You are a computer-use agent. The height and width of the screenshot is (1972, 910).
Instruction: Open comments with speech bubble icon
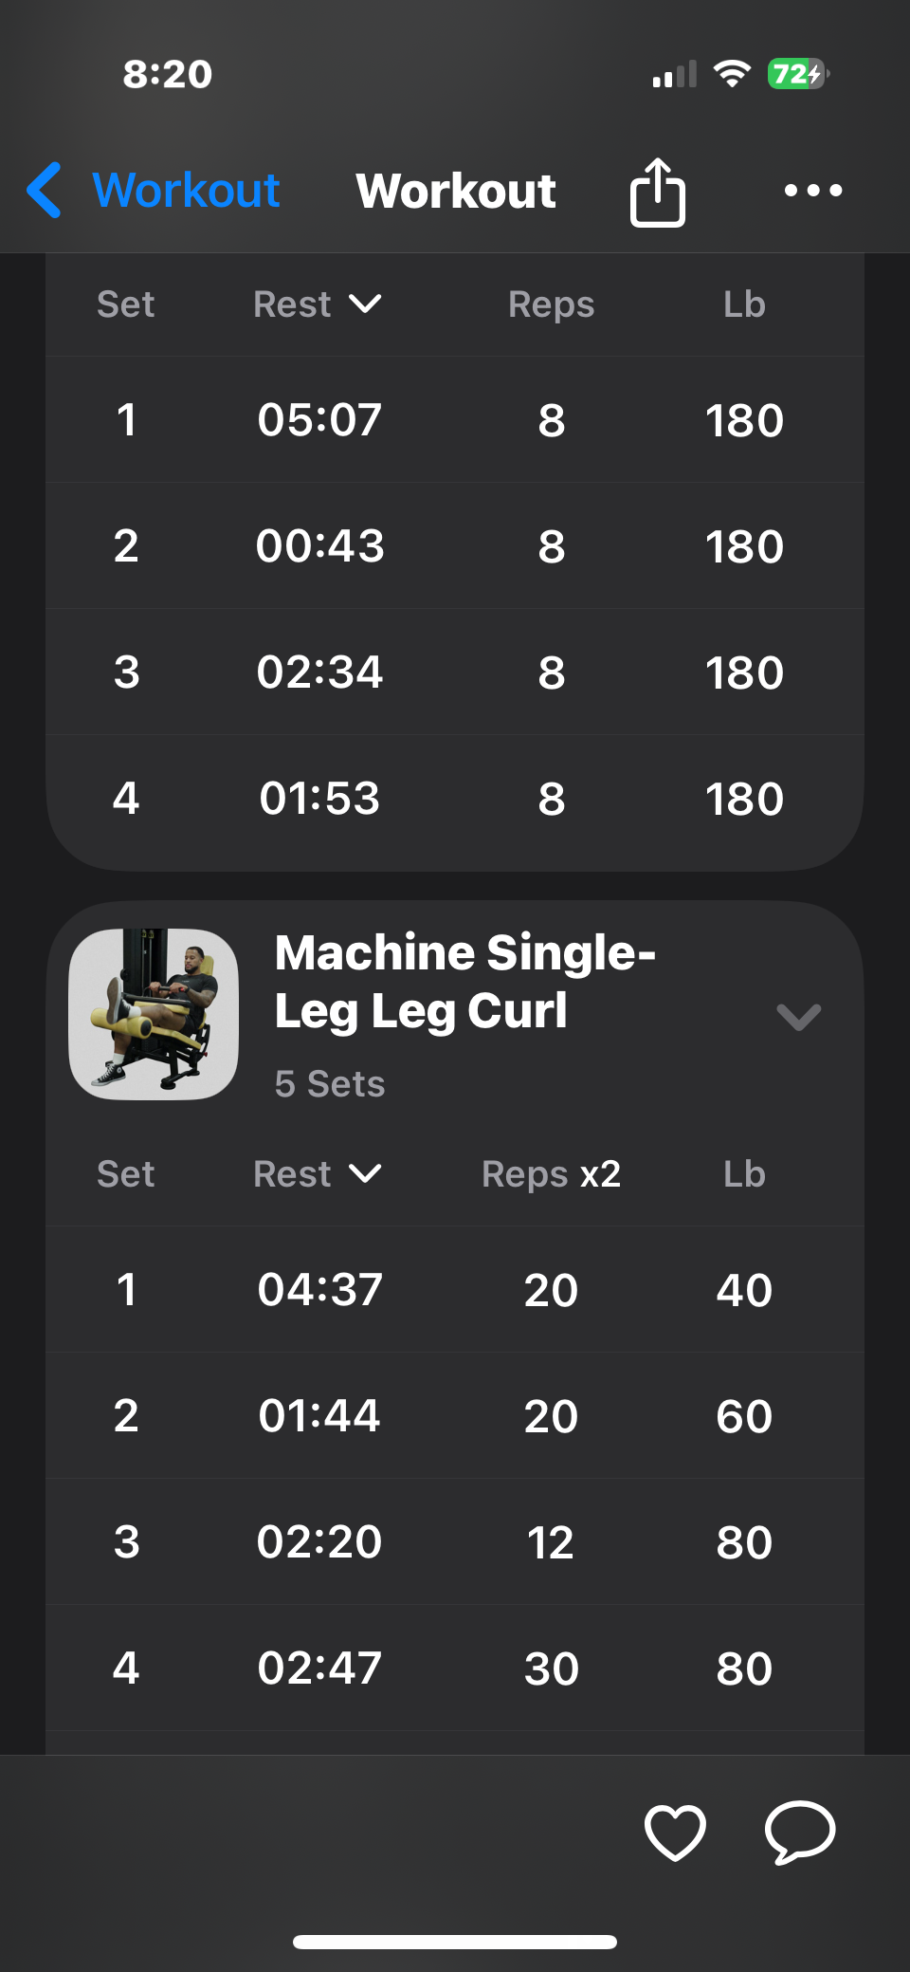799,1831
